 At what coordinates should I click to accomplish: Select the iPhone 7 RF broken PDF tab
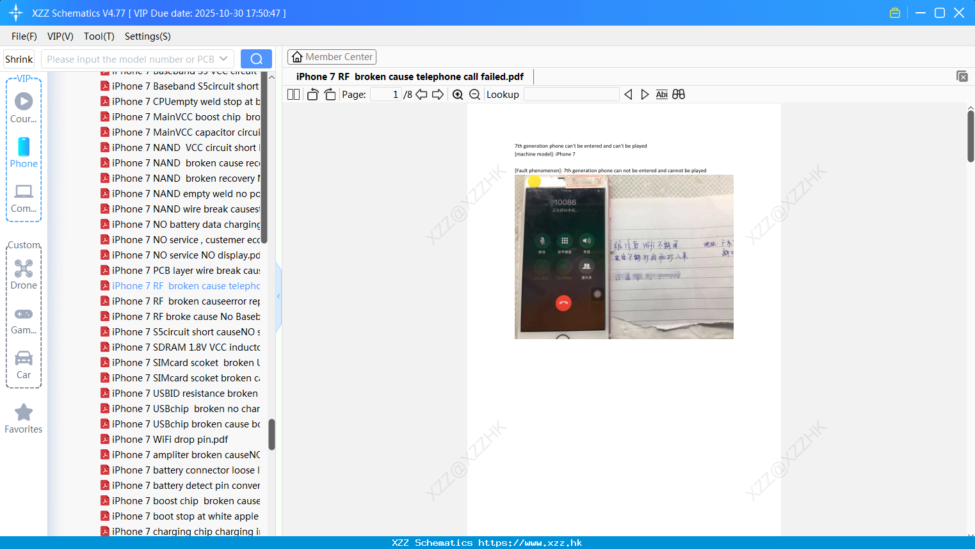(410, 77)
